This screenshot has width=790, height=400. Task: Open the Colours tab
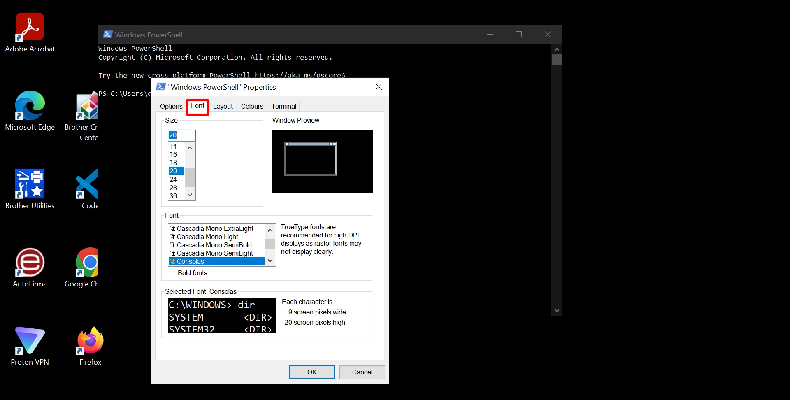click(252, 106)
